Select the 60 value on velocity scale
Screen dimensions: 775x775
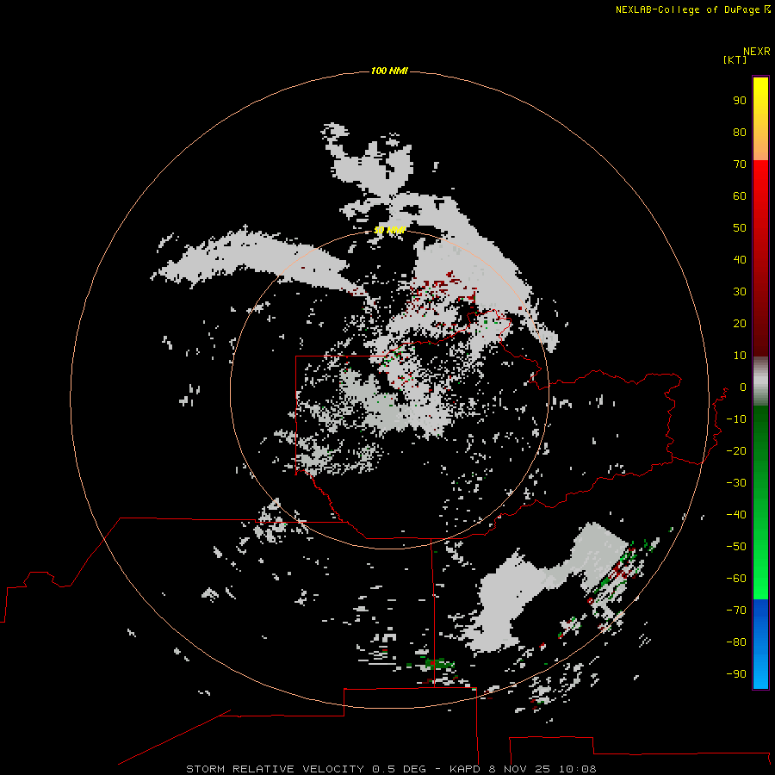740,196
